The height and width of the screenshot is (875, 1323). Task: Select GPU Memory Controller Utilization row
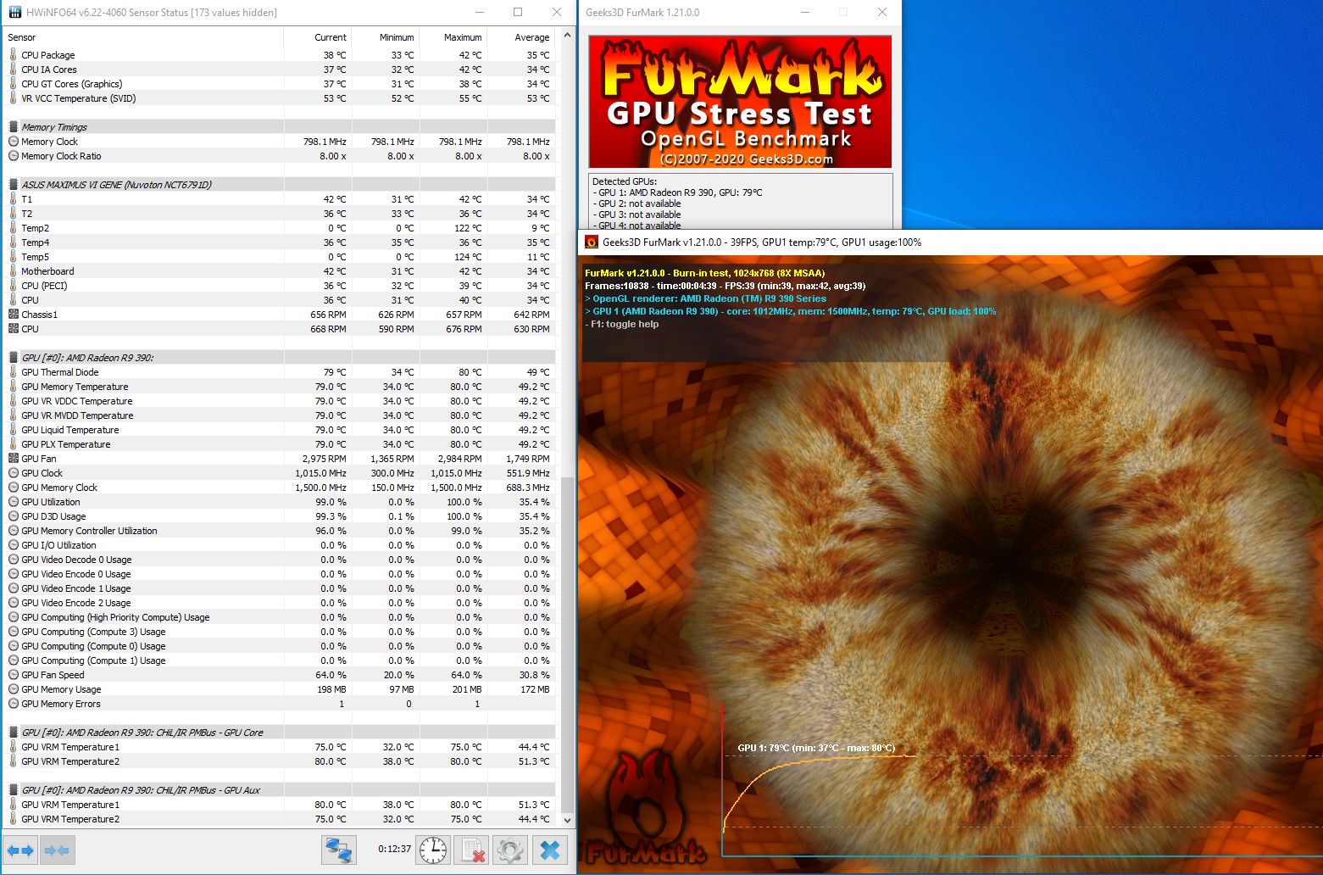click(281, 531)
